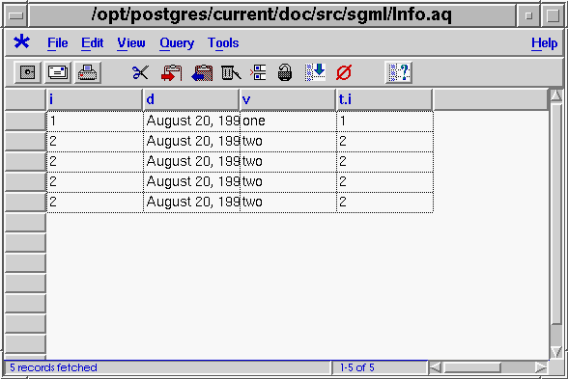Click the green arrow fetch rows icon
568x379 pixels.
tap(315, 72)
